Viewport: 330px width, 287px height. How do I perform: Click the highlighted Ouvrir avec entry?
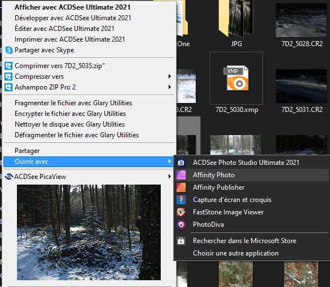click(89, 162)
